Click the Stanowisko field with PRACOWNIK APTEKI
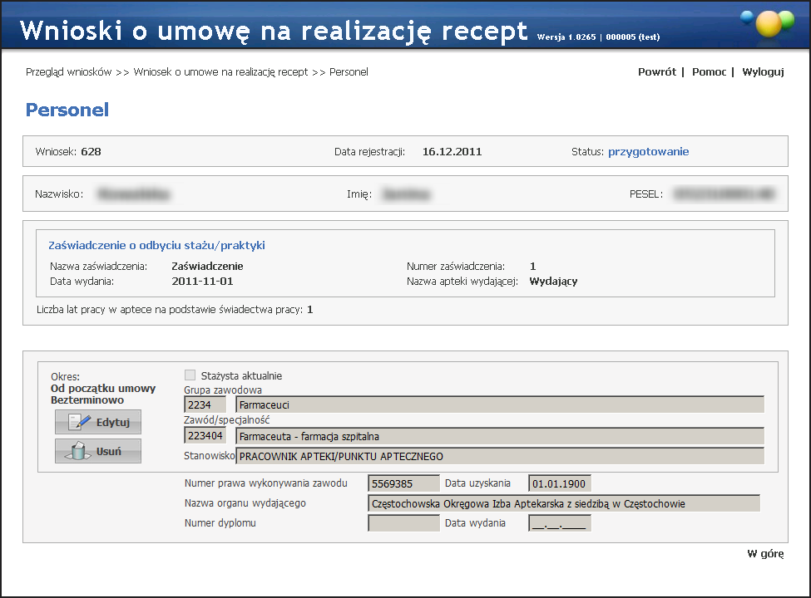The height and width of the screenshot is (598, 811). 499,456
